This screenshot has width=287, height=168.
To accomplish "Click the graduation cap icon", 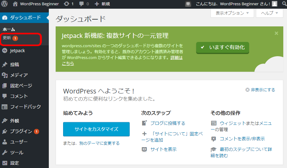I will coord(214,149).
